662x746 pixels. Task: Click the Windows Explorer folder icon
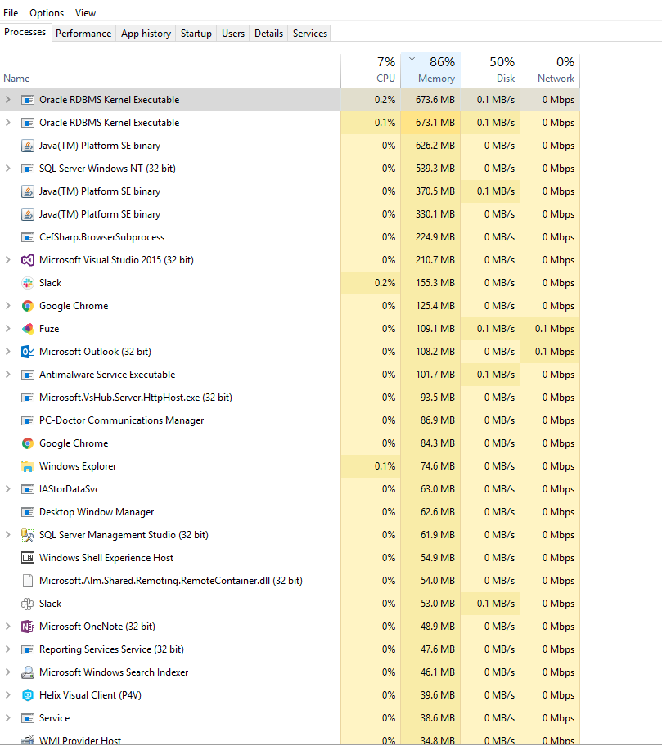[x=28, y=466]
